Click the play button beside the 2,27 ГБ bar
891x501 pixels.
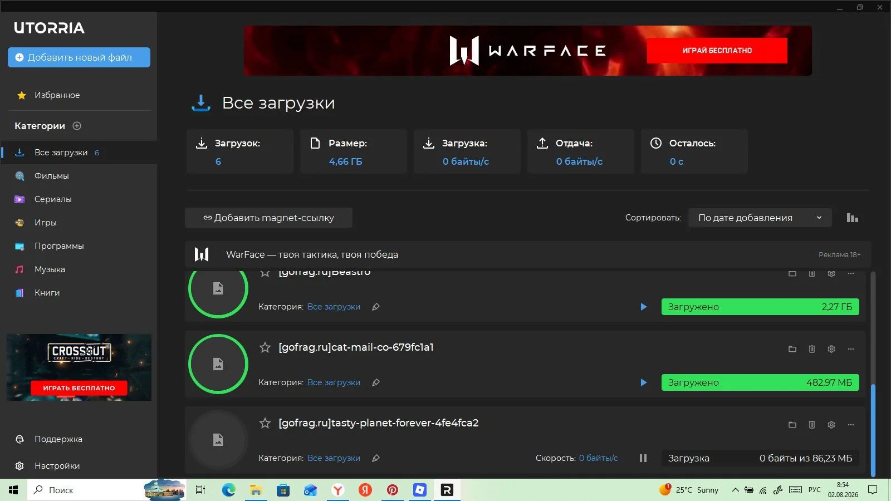644,307
